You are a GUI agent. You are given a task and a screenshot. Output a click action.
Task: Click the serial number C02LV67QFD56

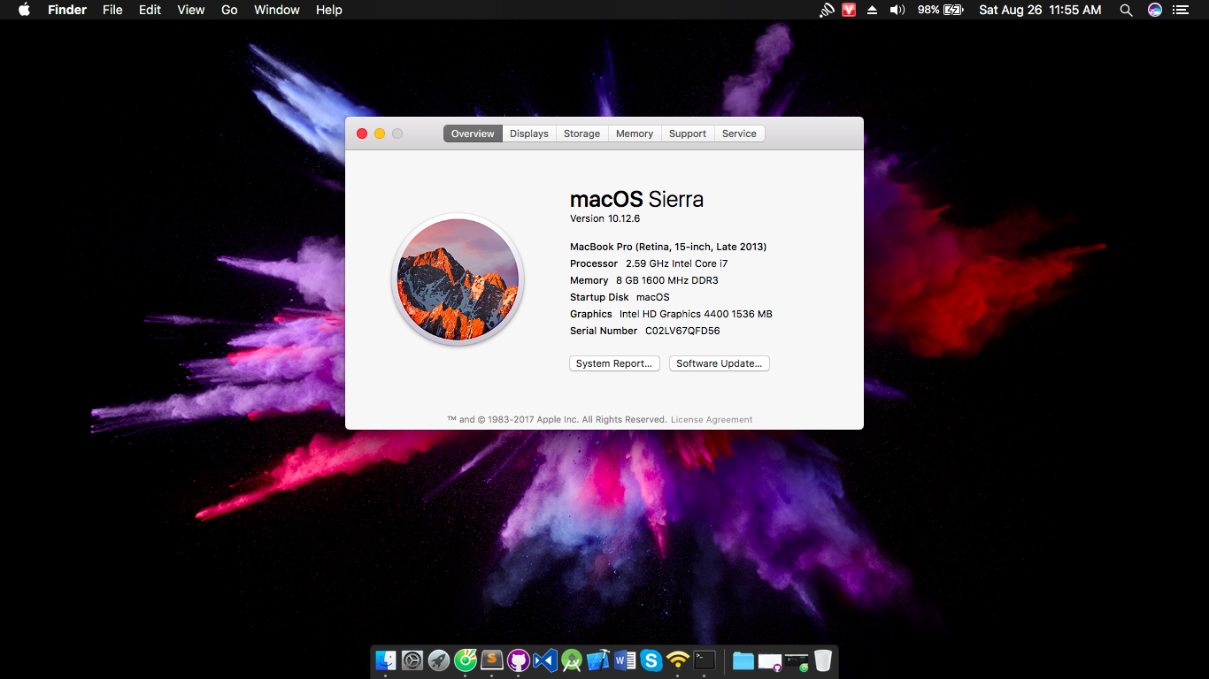pos(682,331)
